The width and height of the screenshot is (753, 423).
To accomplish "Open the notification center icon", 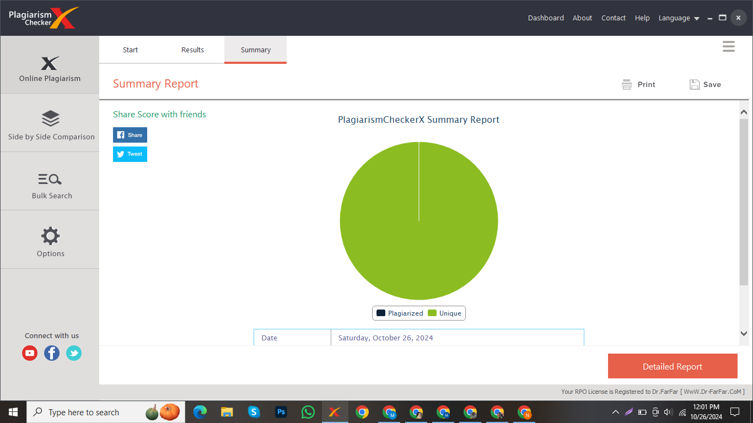I will (x=735, y=412).
